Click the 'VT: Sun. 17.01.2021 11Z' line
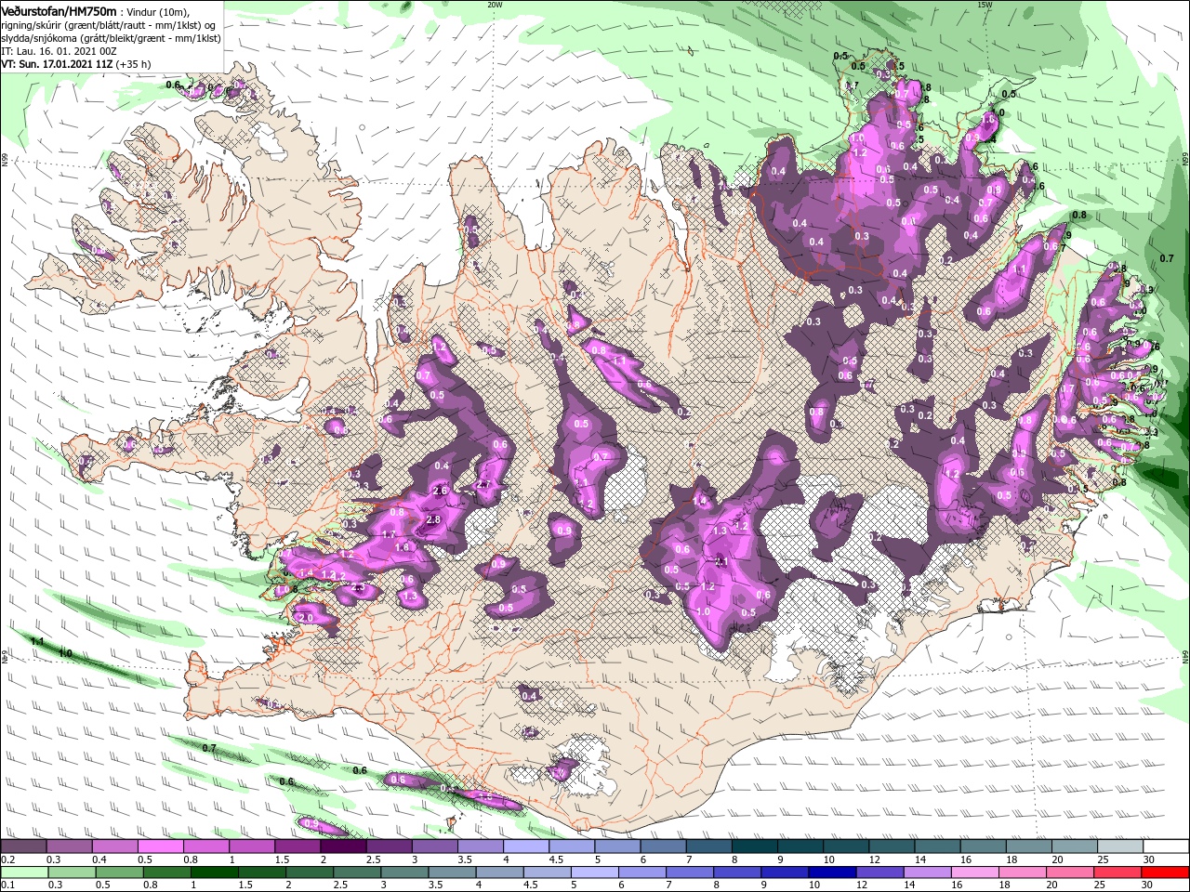 coord(57,64)
